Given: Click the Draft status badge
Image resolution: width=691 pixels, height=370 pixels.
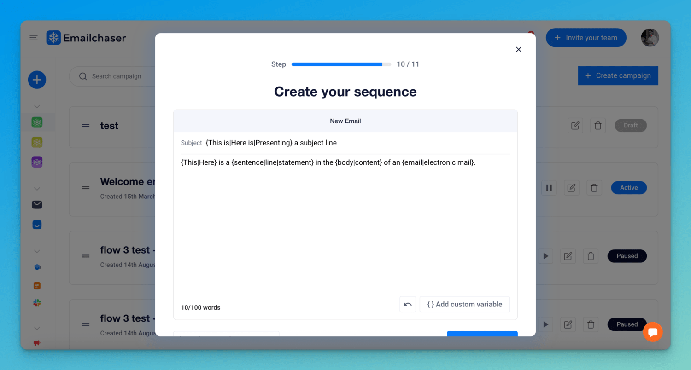Looking at the screenshot, I should (x=631, y=125).
